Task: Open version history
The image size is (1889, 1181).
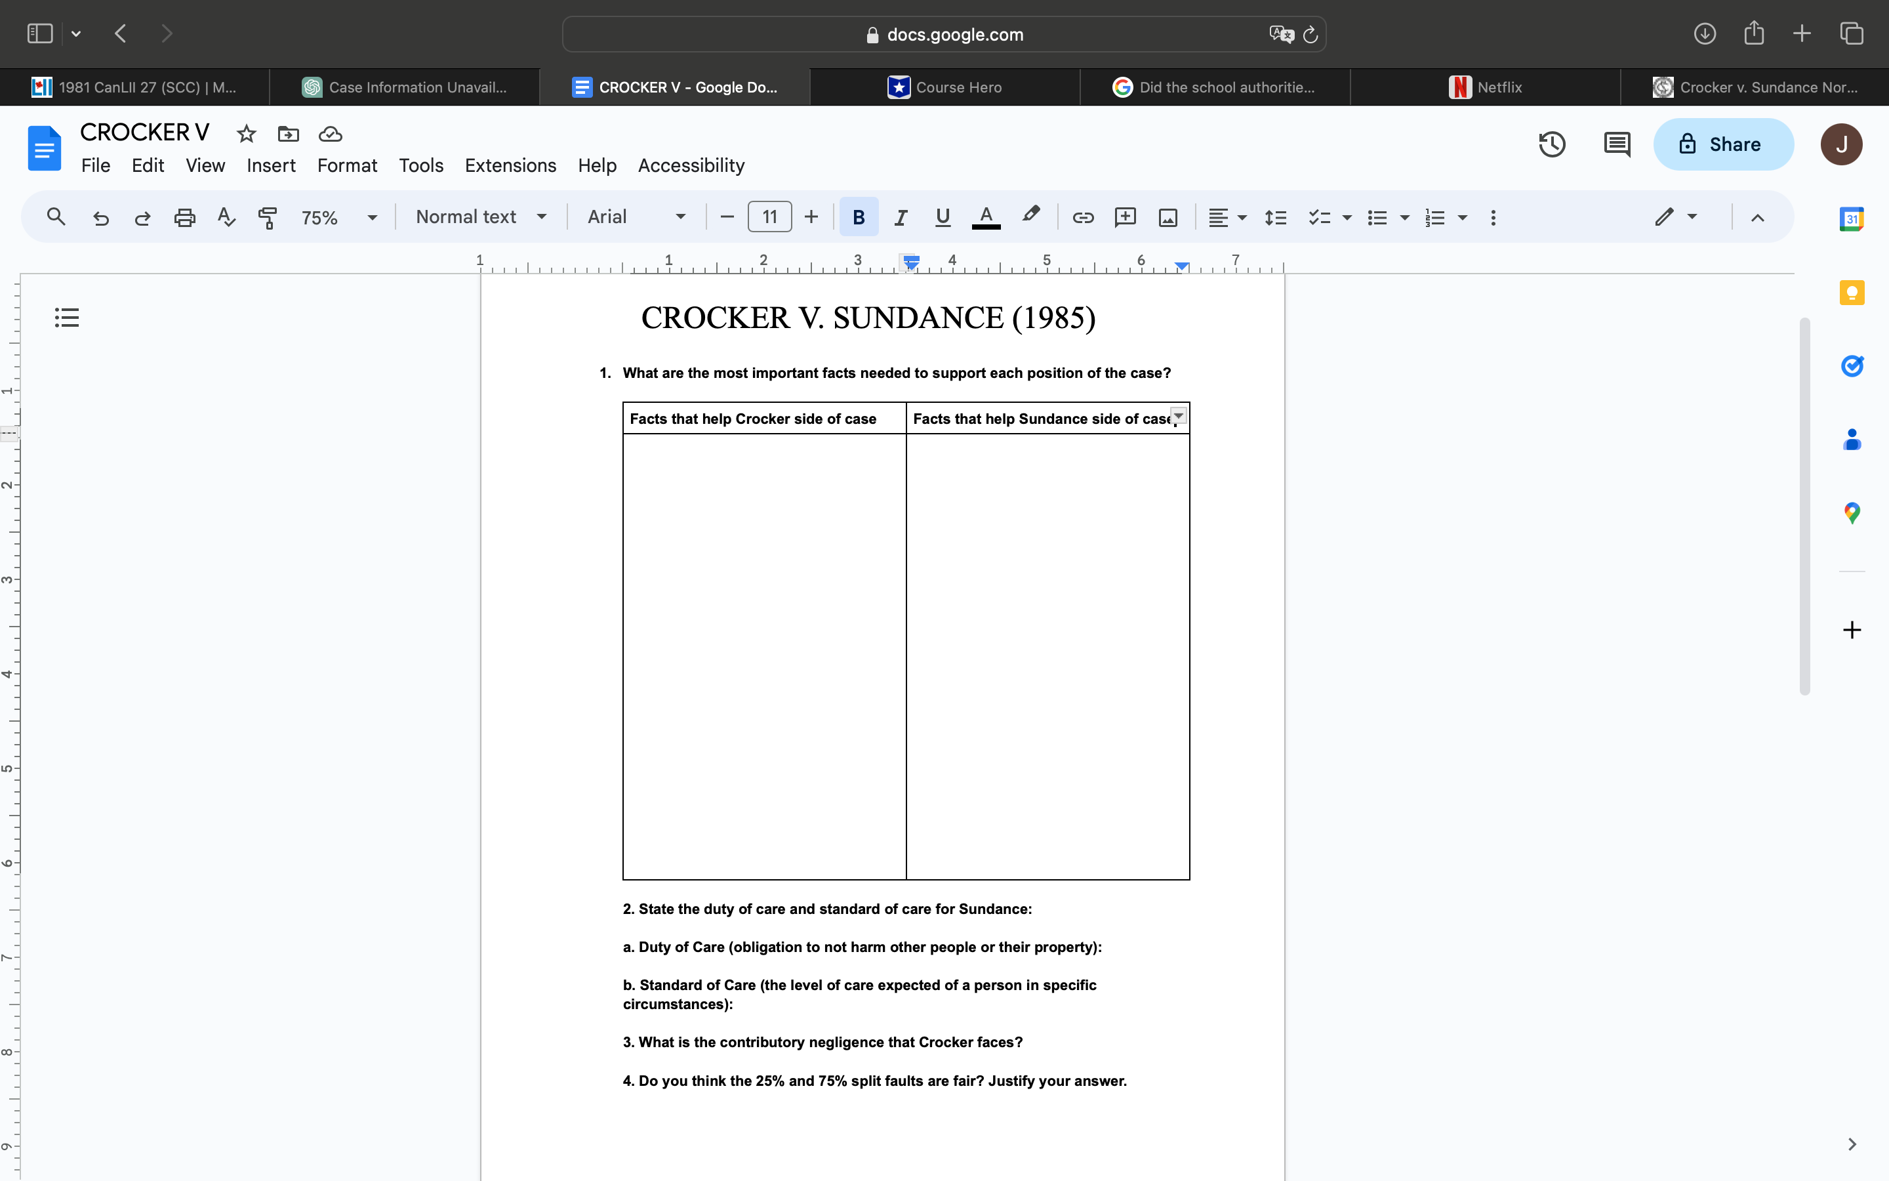Action: point(1552,144)
